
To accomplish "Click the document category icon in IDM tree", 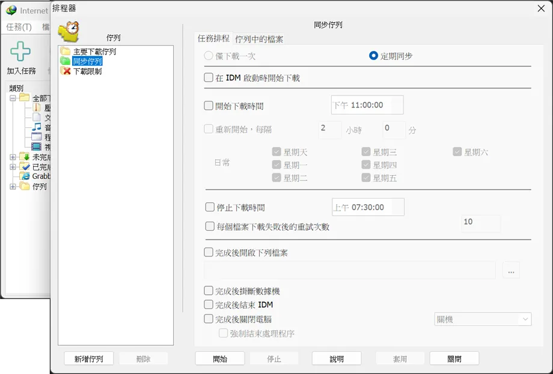I will point(37,117).
